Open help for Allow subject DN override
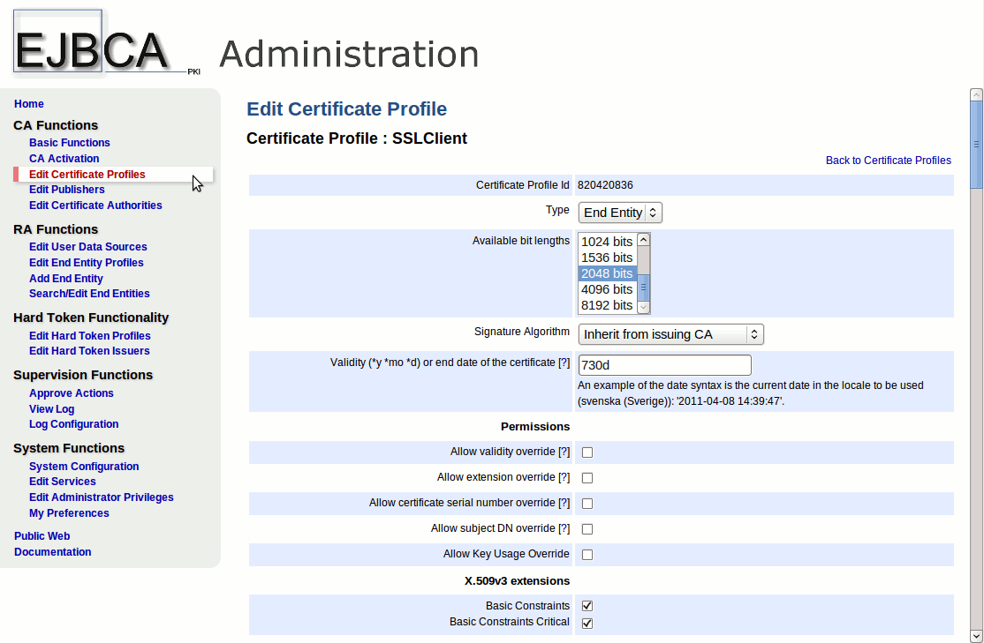This screenshot has height=643, width=984. click(x=564, y=528)
